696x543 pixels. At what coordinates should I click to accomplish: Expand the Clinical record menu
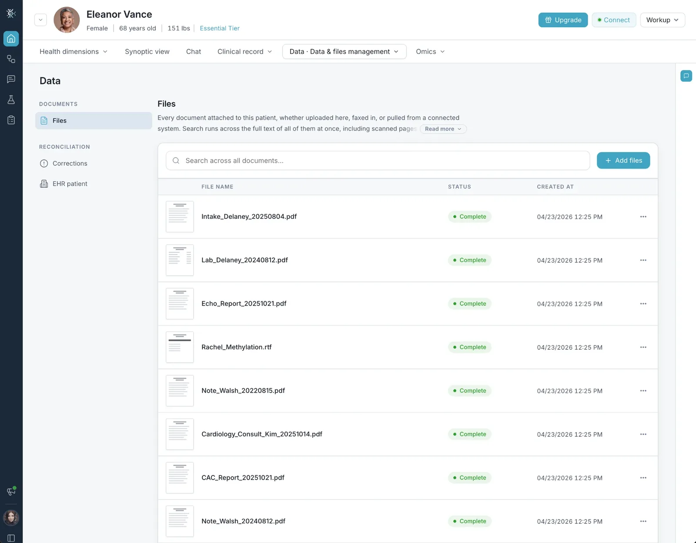244,51
